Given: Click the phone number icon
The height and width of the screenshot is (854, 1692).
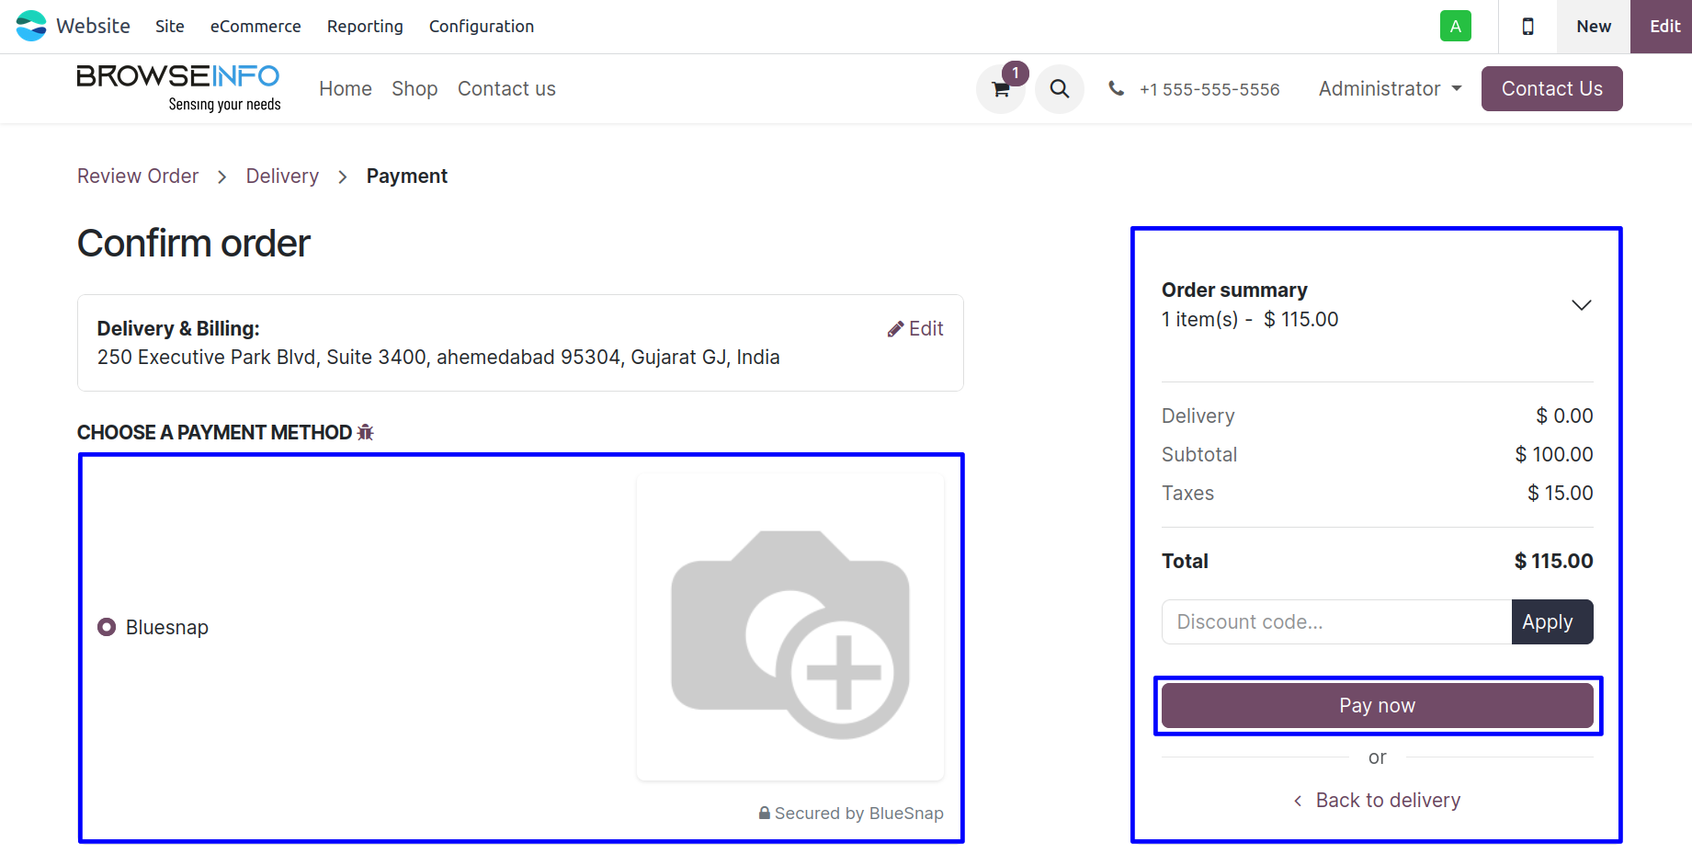Looking at the screenshot, I should pos(1116,89).
